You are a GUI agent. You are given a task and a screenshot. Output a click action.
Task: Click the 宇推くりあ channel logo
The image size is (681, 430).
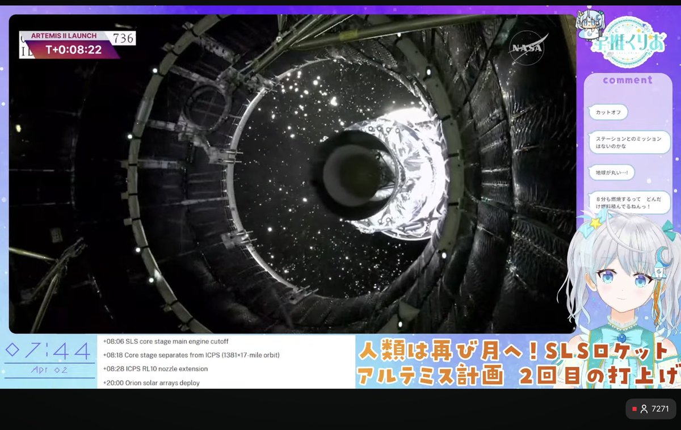point(628,41)
